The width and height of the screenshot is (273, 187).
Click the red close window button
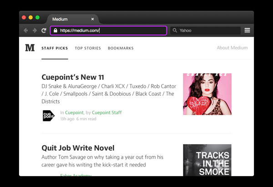click(x=24, y=17)
